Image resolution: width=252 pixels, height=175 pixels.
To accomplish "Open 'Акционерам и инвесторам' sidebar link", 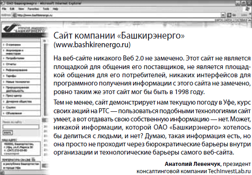I will coord(15,52).
